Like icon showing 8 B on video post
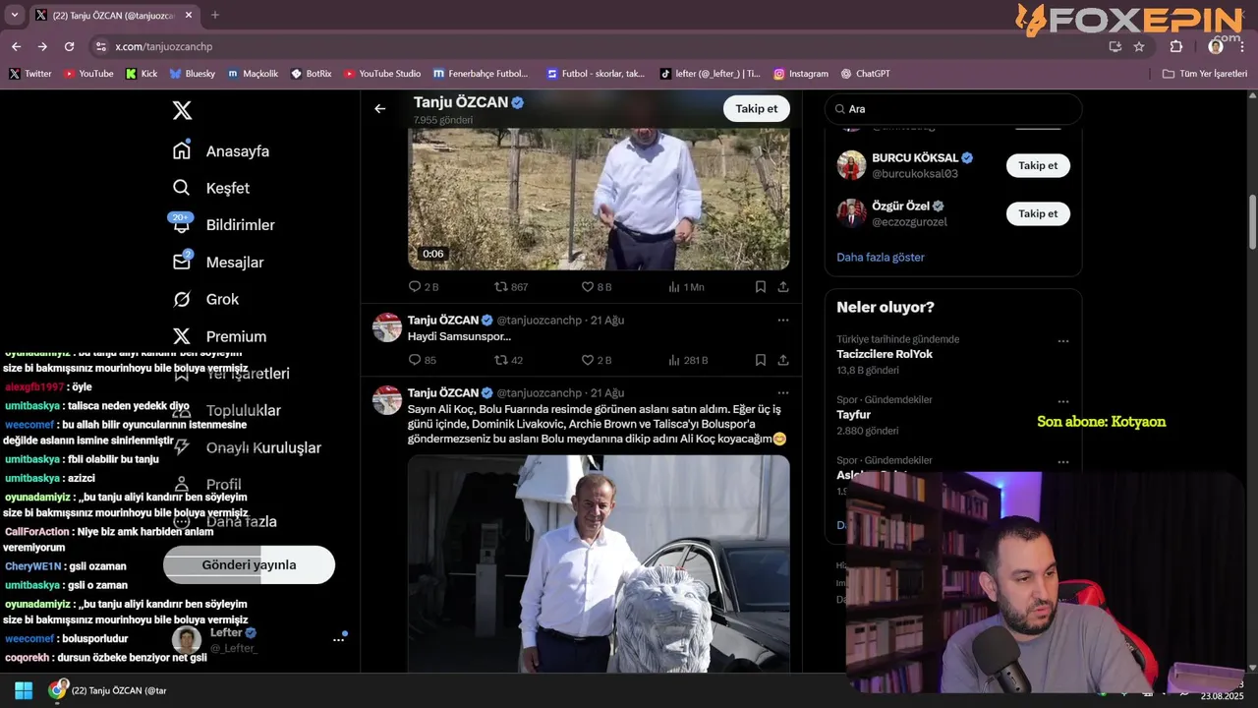This screenshot has height=708, width=1258. click(x=588, y=287)
